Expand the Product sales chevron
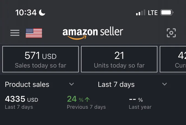This screenshot has width=186, height=125. click(x=72, y=84)
